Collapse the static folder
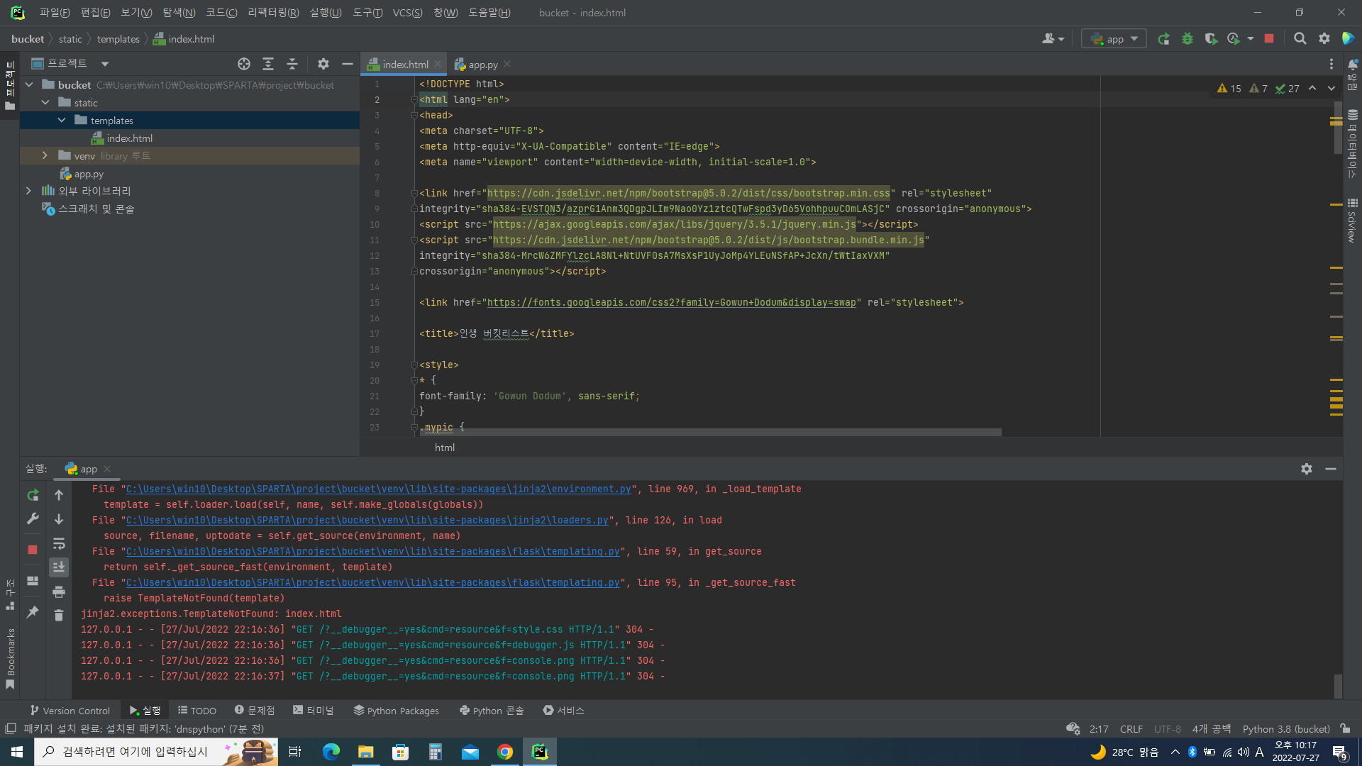Image resolution: width=1362 pixels, height=766 pixels. coord(45,103)
